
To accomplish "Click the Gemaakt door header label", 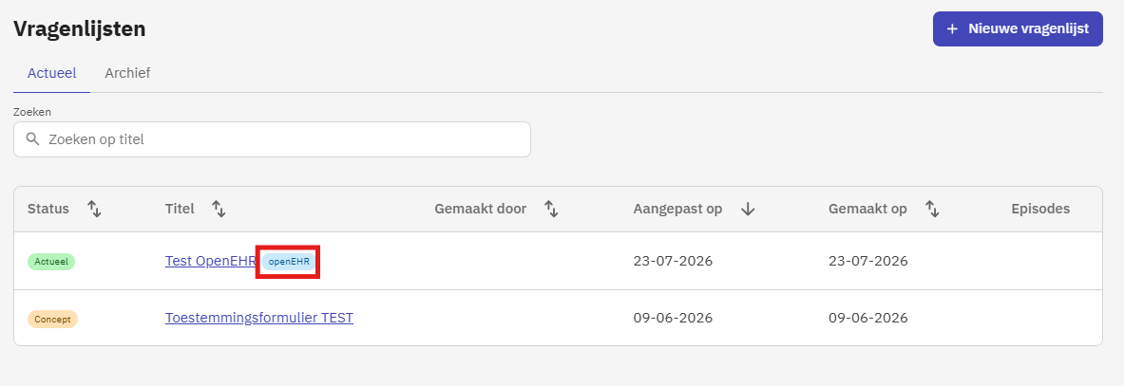I will tap(480, 209).
